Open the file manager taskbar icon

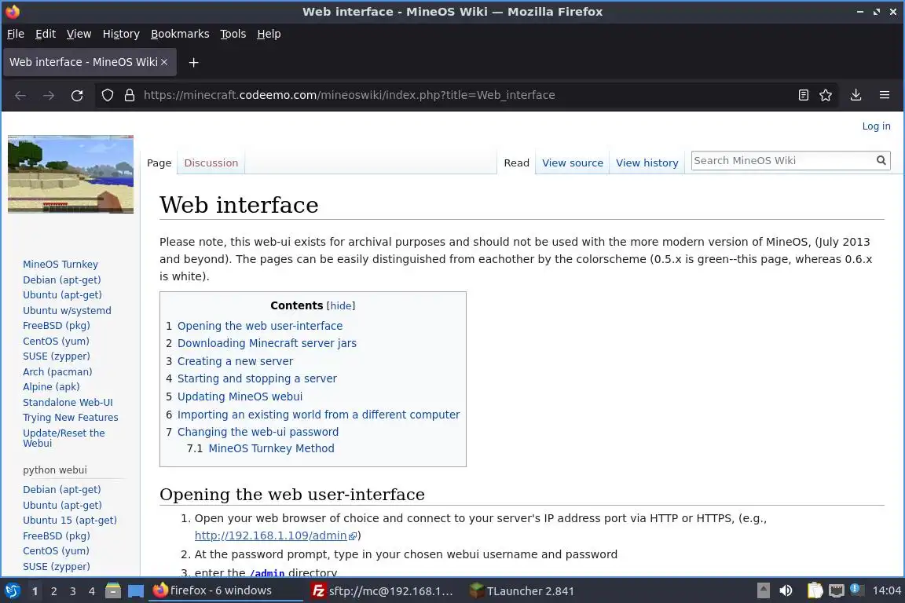113,590
